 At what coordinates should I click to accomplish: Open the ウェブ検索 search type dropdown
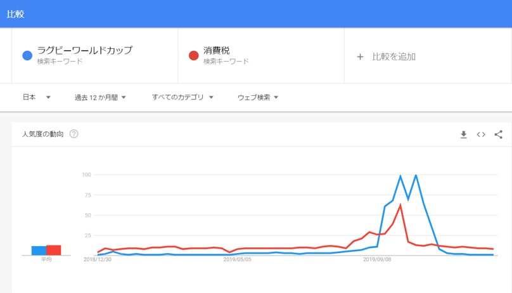pyautogui.click(x=258, y=97)
